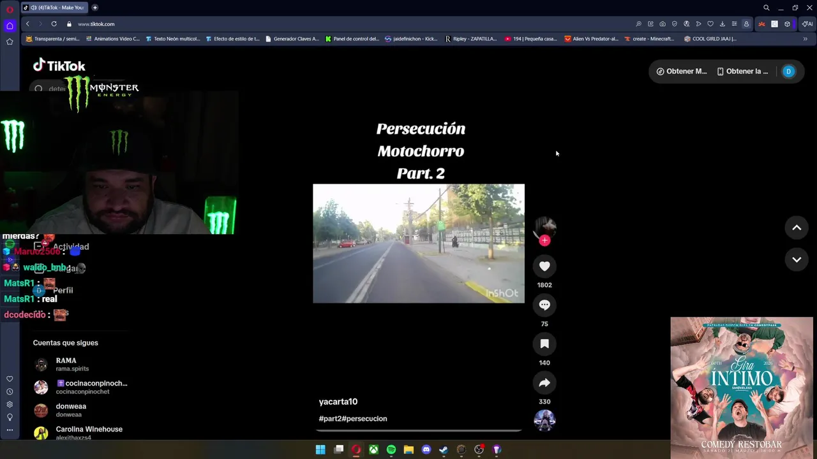Screen dimensions: 817x459
Task: Add page to bookmarks heart icon
Action: pos(710,24)
